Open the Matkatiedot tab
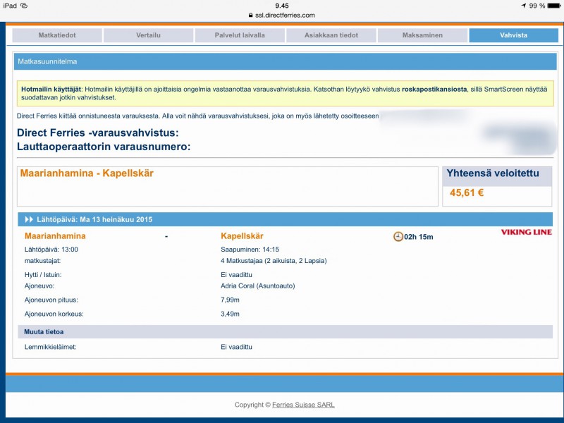Screen dimensions: 564x423 (57, 35)
